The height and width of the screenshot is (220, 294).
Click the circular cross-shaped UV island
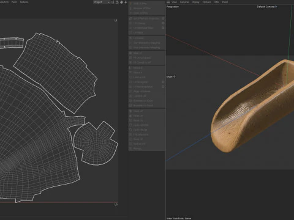96,142
